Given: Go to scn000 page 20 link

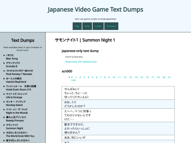Looking at the screenshot, I should (164, 77).
